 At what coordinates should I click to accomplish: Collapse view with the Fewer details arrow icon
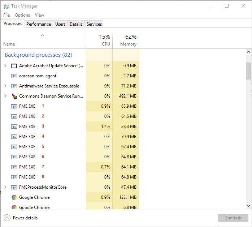click(x=7, y=218)
